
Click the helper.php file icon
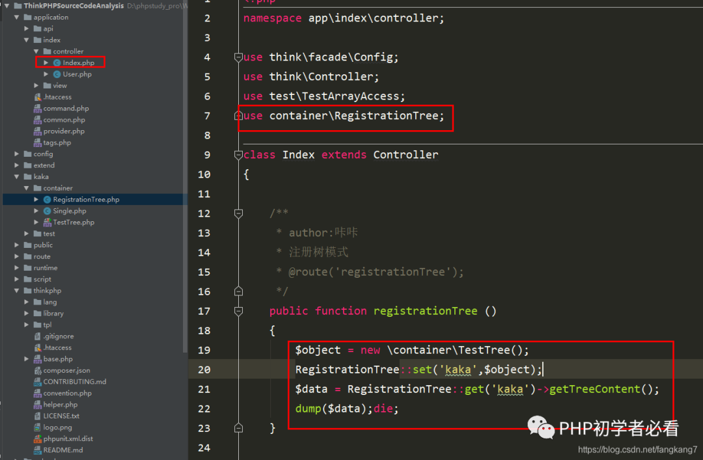pos(38,405)
